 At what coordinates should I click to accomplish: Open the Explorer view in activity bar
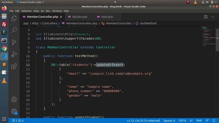coord(14,18)
